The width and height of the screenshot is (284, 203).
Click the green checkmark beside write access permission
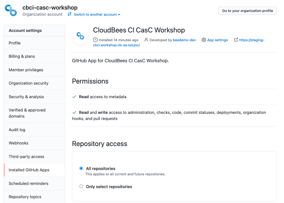[74, 112]
